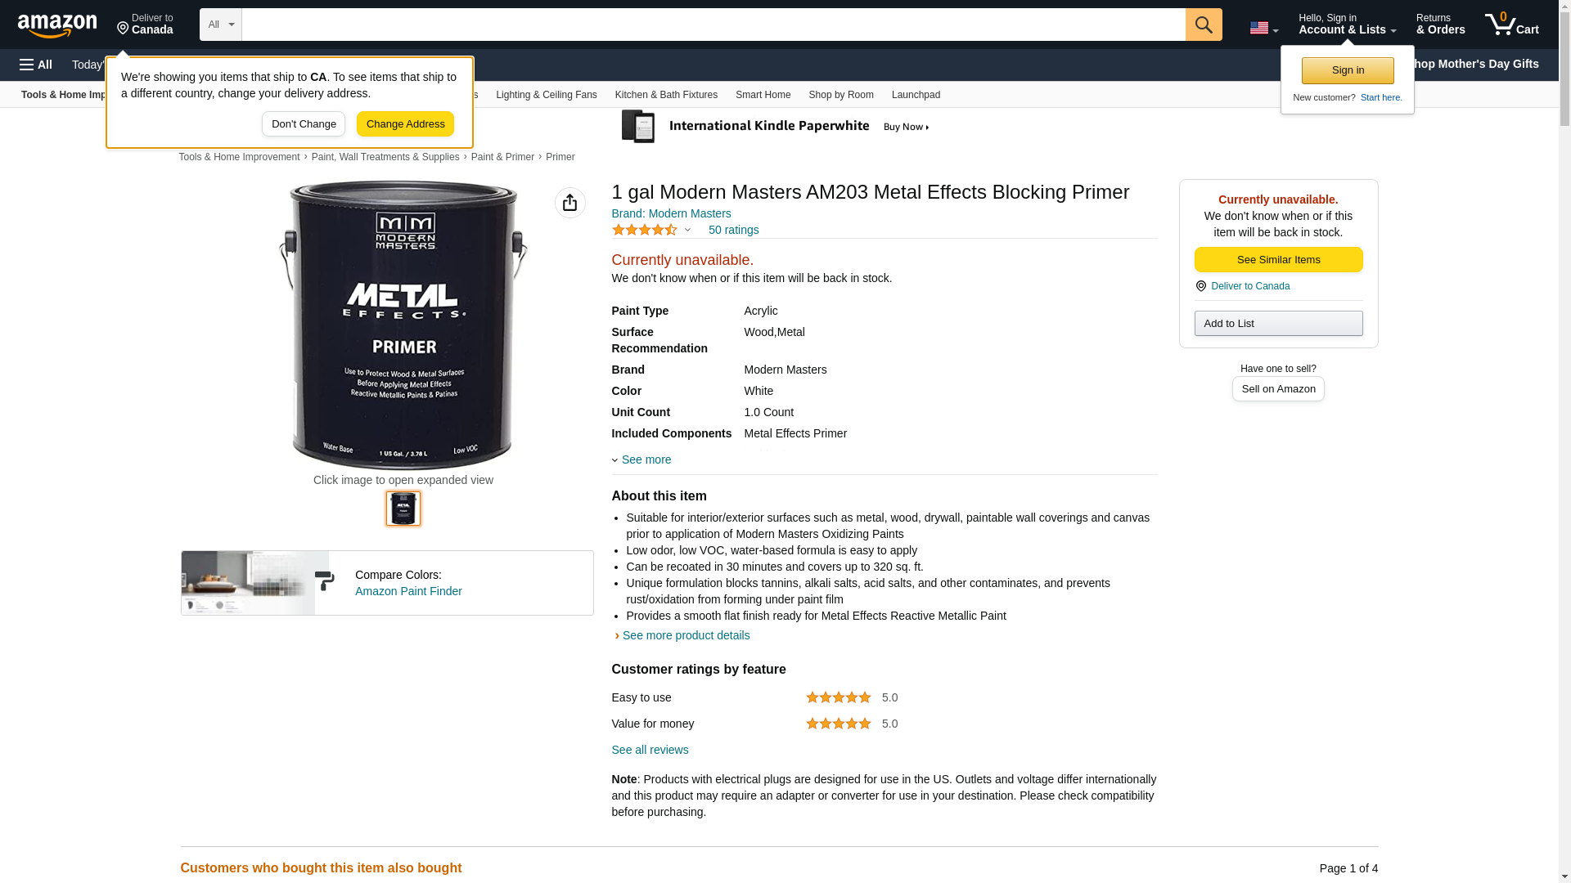Screen dimensions: 1571x883
Task: Click the share icon on product image
Action: pyautogui.click(x=569, y=203)
